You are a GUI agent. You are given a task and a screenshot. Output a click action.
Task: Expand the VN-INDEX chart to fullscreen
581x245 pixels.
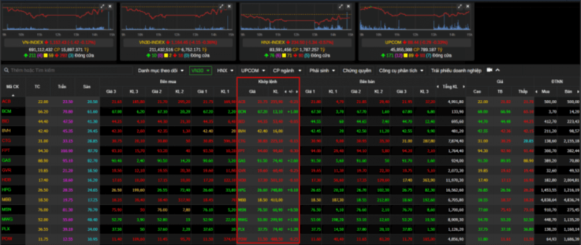102,6
